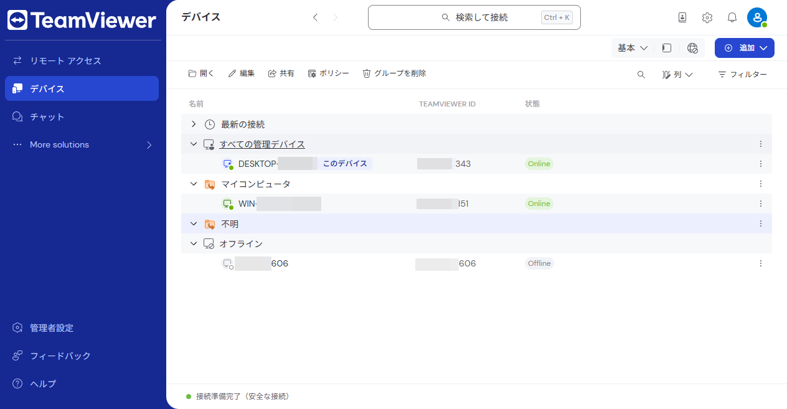Click the DESKTOP device monitor icon
This screenshot has width=787, height=409.
tap(228, 164)
